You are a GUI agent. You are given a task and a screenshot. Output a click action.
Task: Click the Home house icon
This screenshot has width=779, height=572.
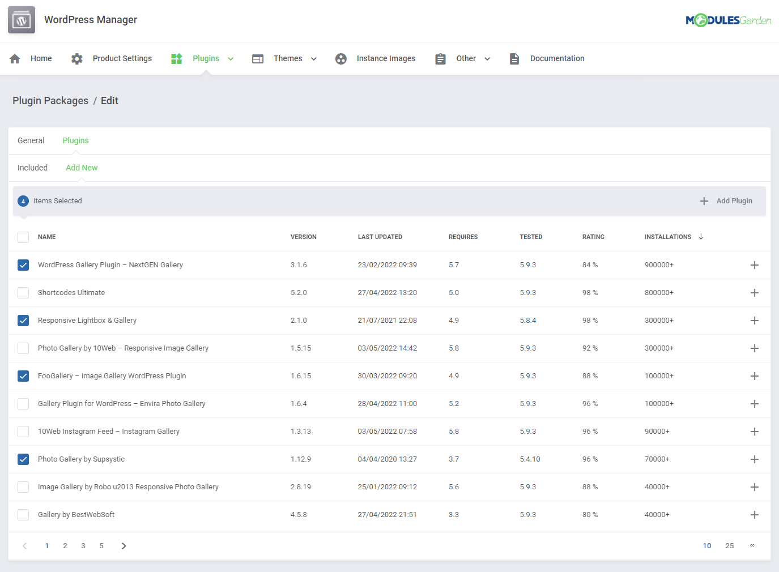pyautogui.click(x=15, y=59)
